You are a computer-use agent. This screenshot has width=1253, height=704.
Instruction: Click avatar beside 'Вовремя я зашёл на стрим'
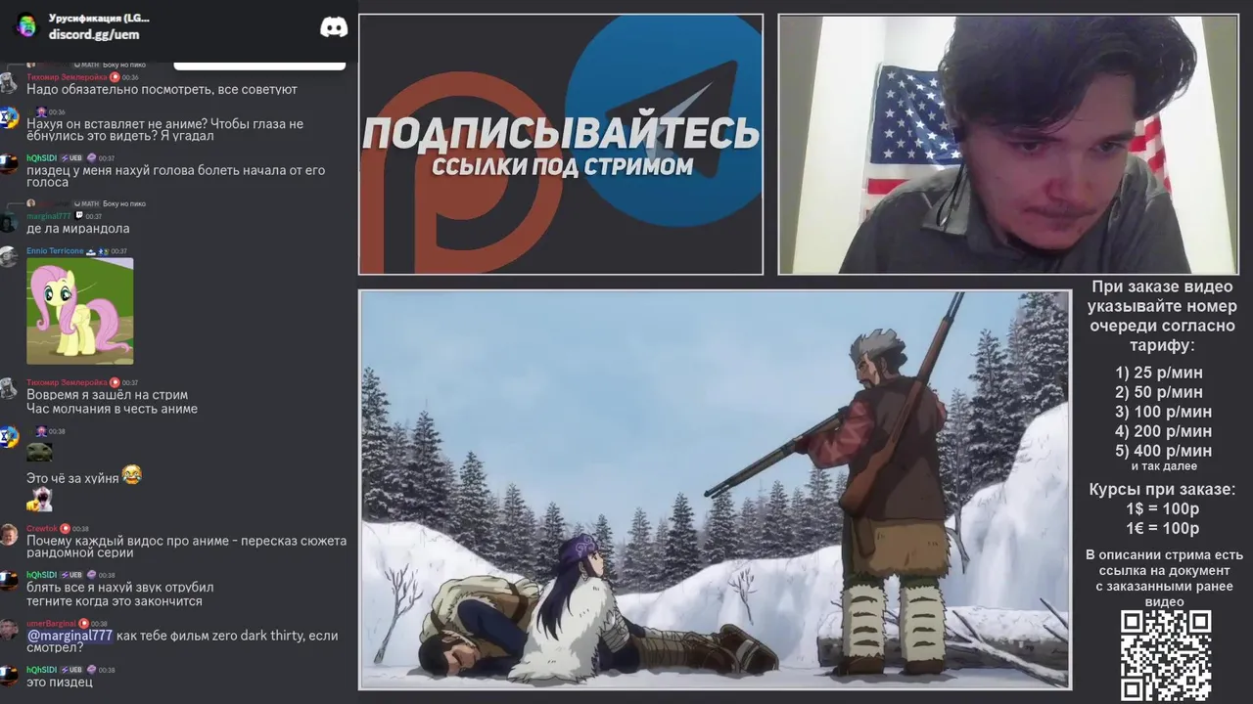coord(9,388)
